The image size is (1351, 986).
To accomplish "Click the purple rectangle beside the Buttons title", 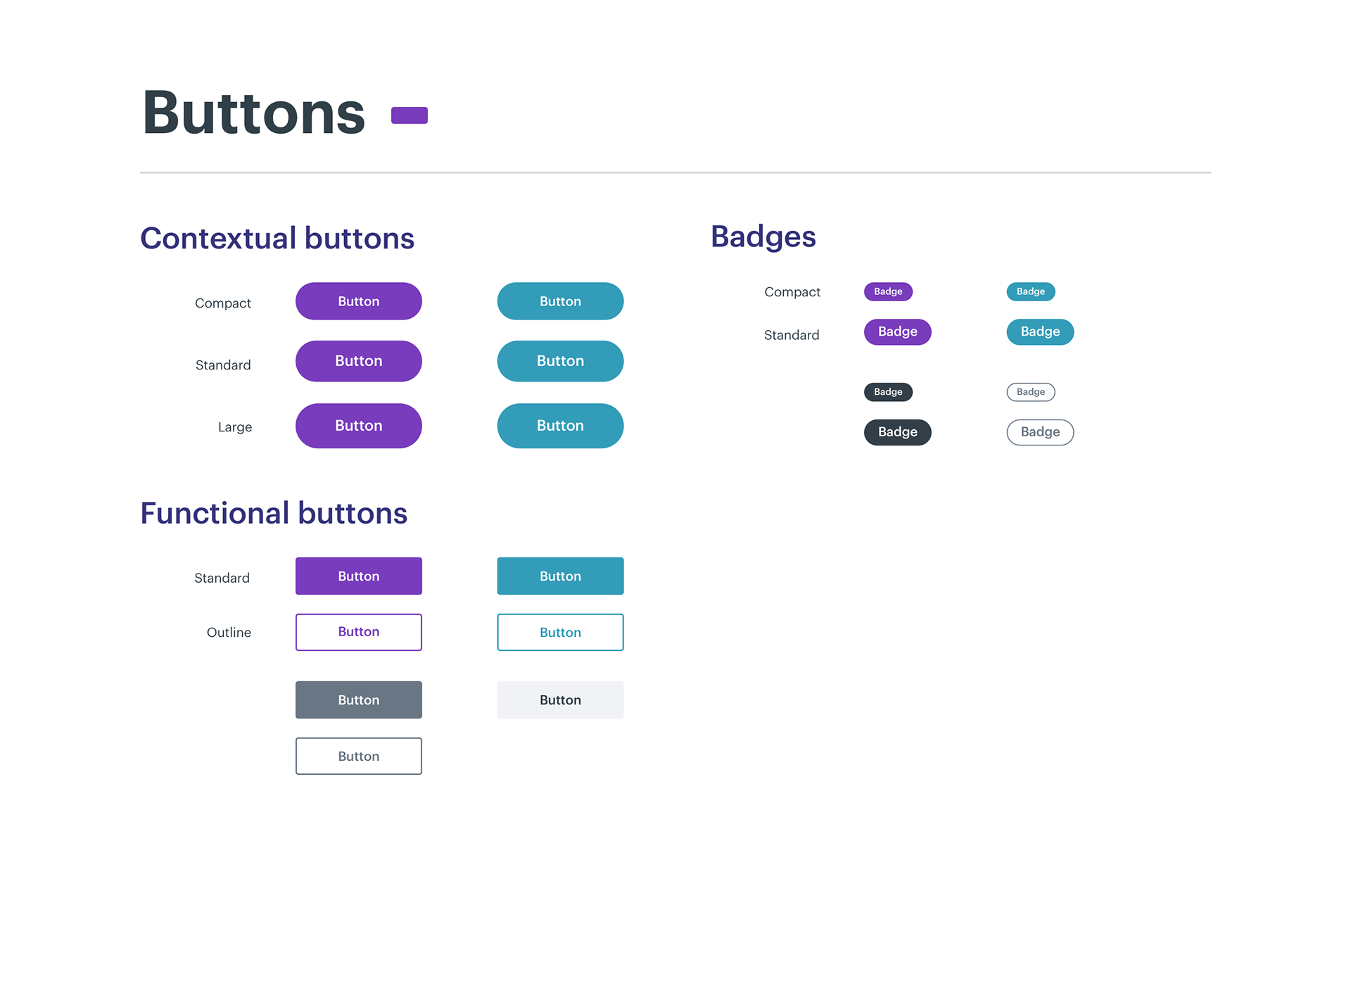I will (409, 115).
